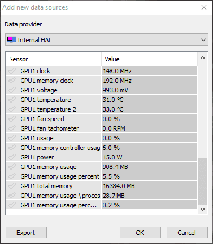213x244 pixels.
Task: Select the GPU1 total memory row
Action: (102, 186)
